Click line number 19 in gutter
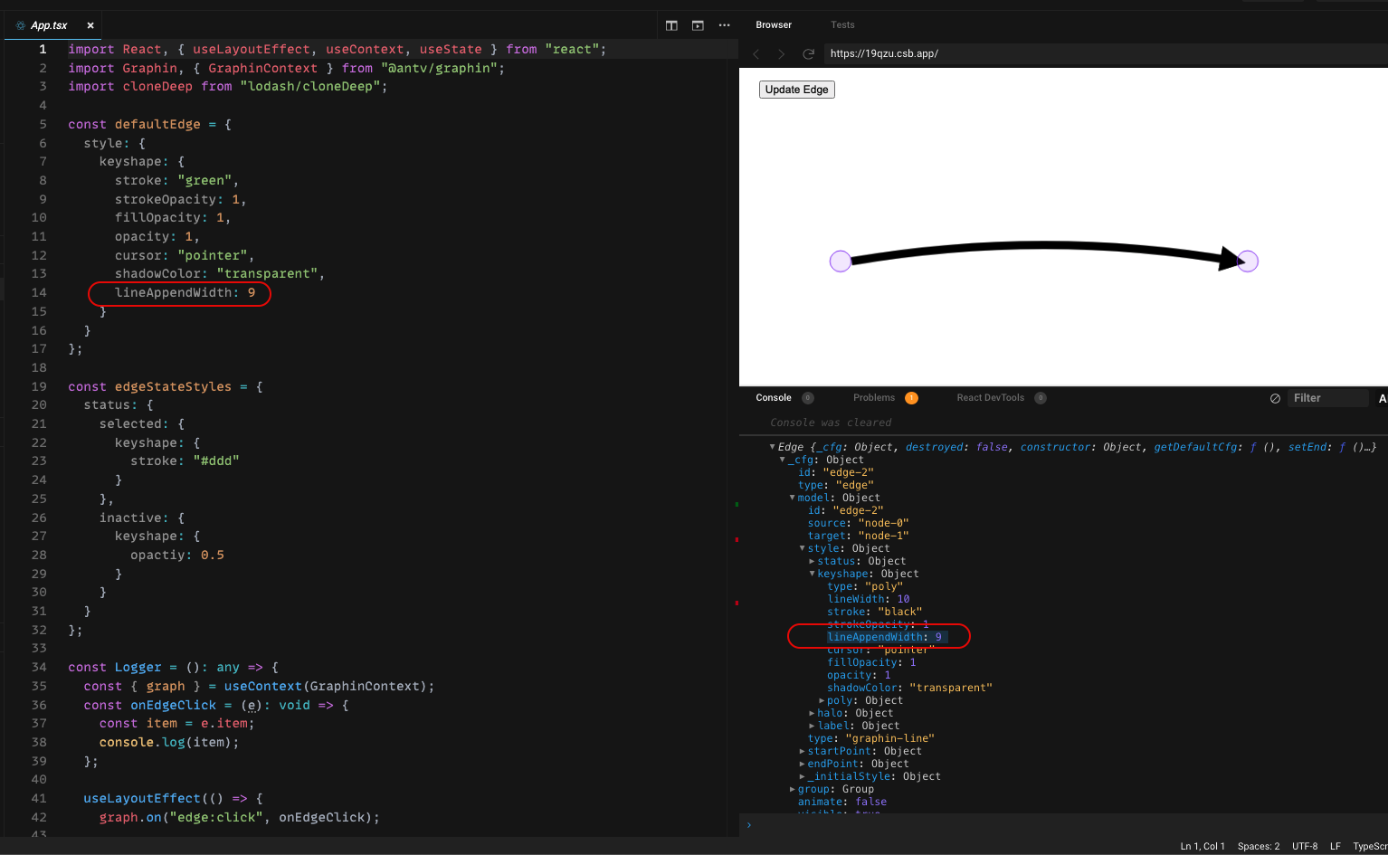Image resolution: width=1388 pixels, height=855 pixels. point(39,386)
